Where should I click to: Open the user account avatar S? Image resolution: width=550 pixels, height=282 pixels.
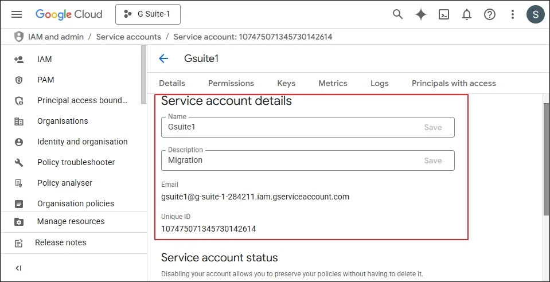tap(535, 14)
